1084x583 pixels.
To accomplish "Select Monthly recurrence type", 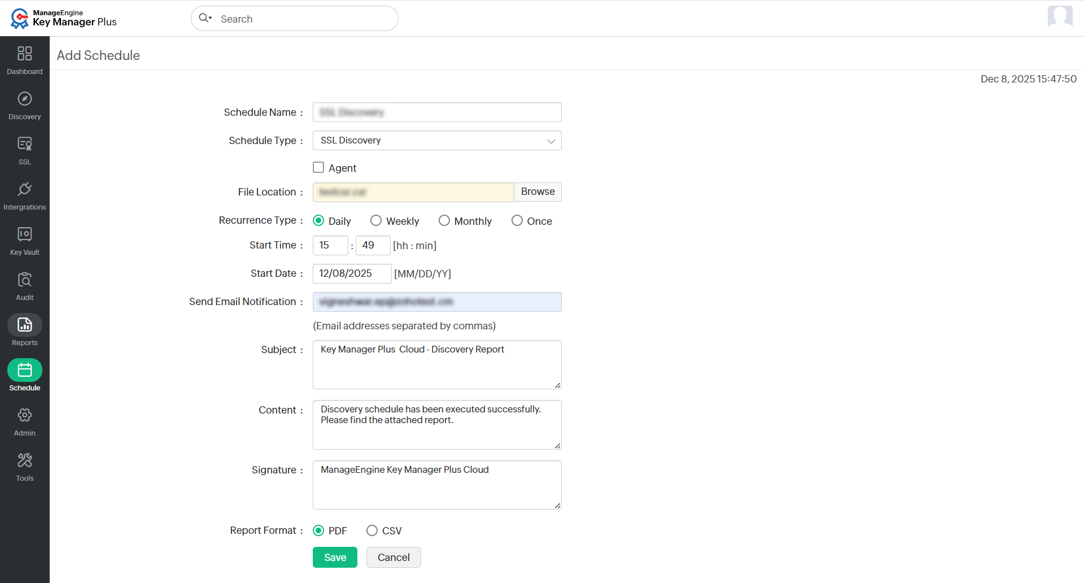I will click(x=444, y=221).
